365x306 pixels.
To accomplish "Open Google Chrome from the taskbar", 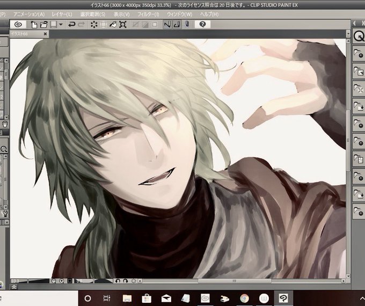I will (x=244, y=298).
